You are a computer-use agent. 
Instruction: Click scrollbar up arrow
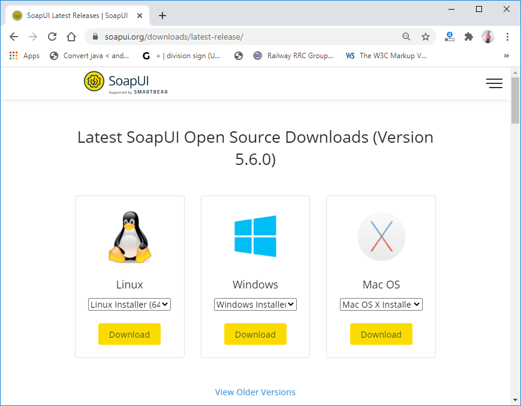[516, 72]
